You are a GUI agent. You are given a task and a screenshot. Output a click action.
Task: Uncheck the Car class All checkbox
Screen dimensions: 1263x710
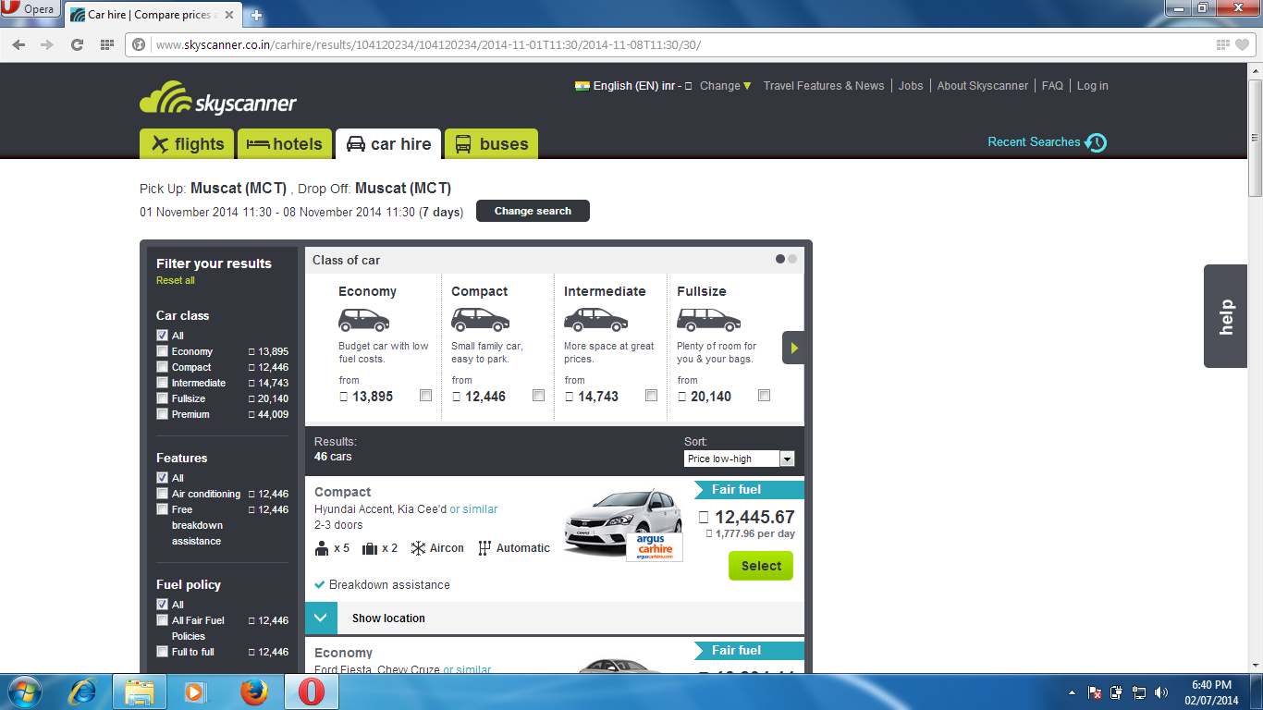163,336
